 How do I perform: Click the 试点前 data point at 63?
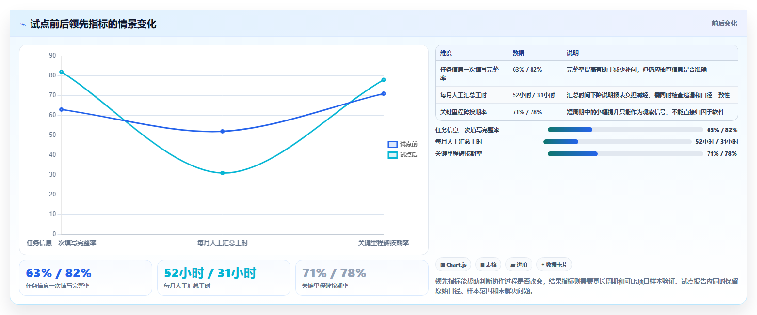pos(62,109)
